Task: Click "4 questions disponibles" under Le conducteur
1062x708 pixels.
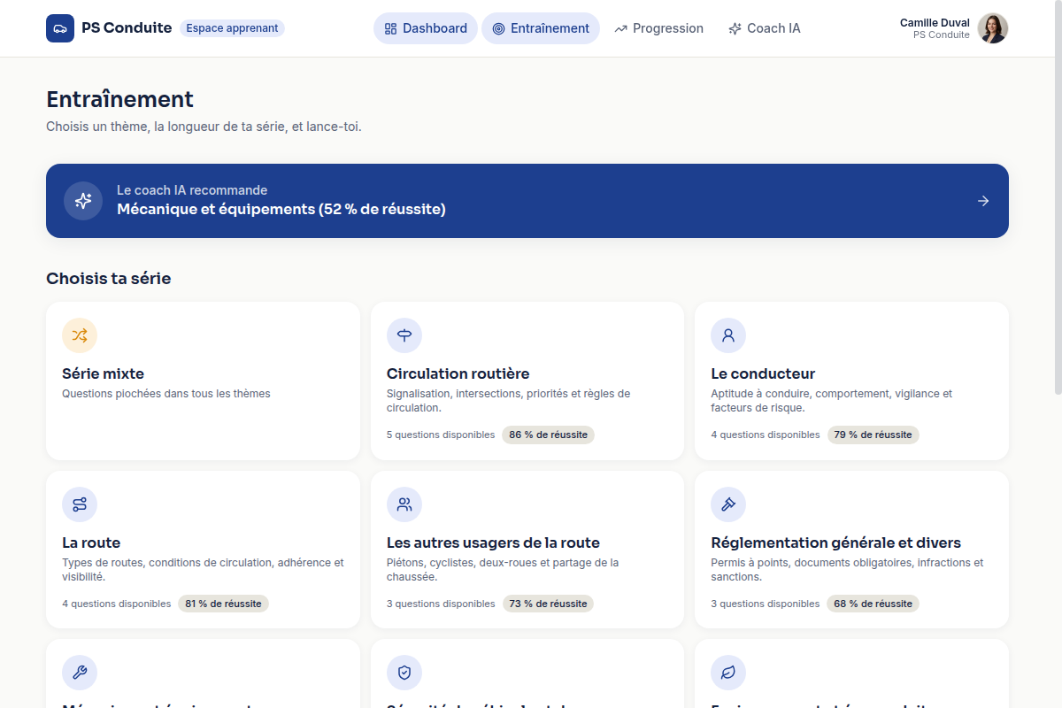Action: pyautogui.click(x=766, y=435)
